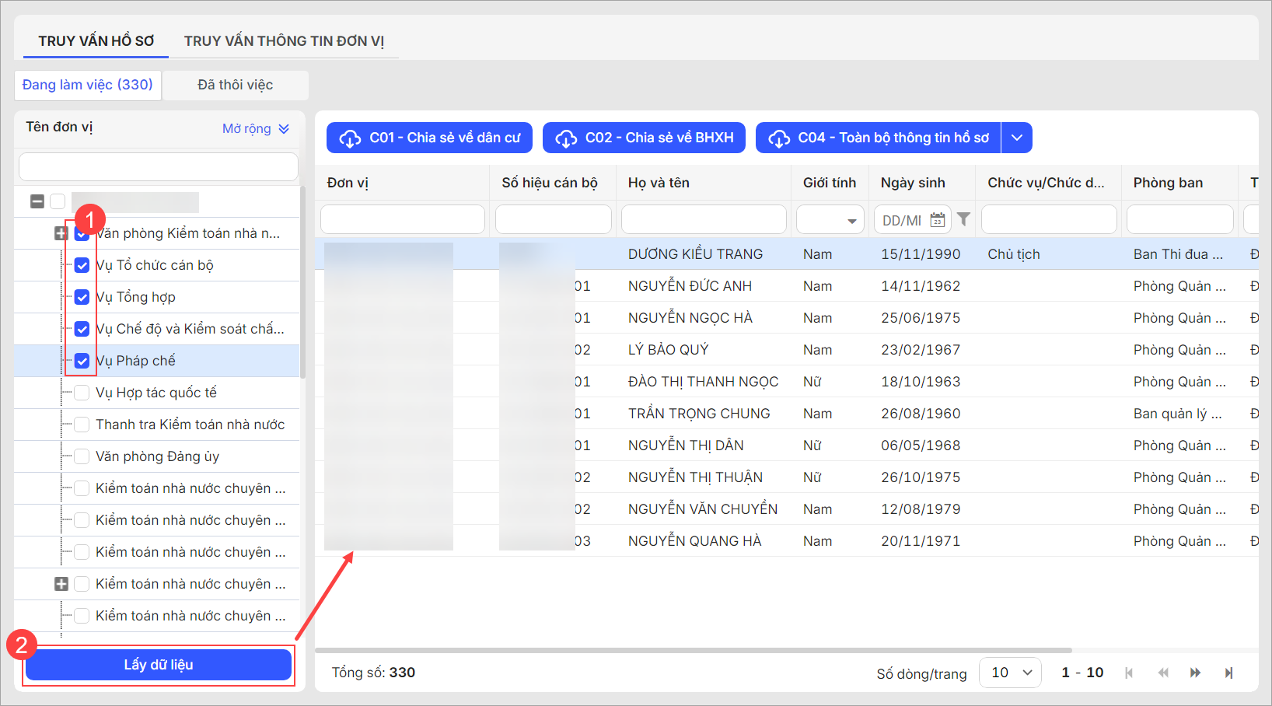Collapse the root unit tree node
Image resolution: width=1272 pixels, height=706 pixels.
[37, 201]
